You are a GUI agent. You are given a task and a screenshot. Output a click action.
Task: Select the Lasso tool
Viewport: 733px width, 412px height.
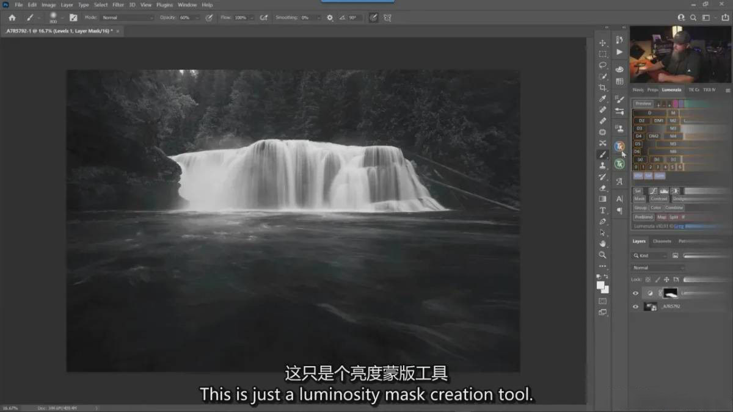click(x=602, y=65)
